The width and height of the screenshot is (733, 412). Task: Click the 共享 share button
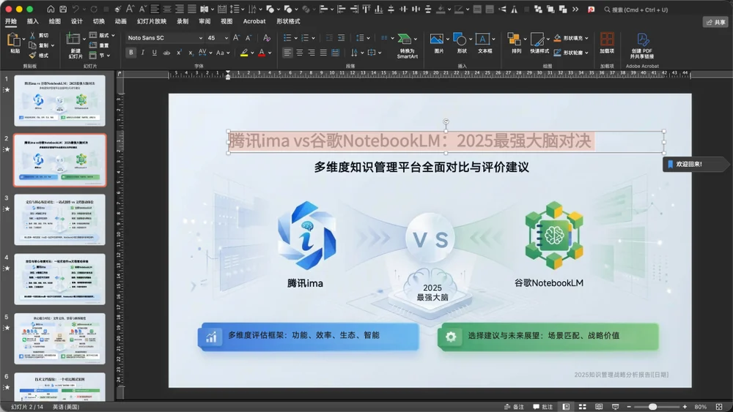pyautogui.click(x=715, y=22)
